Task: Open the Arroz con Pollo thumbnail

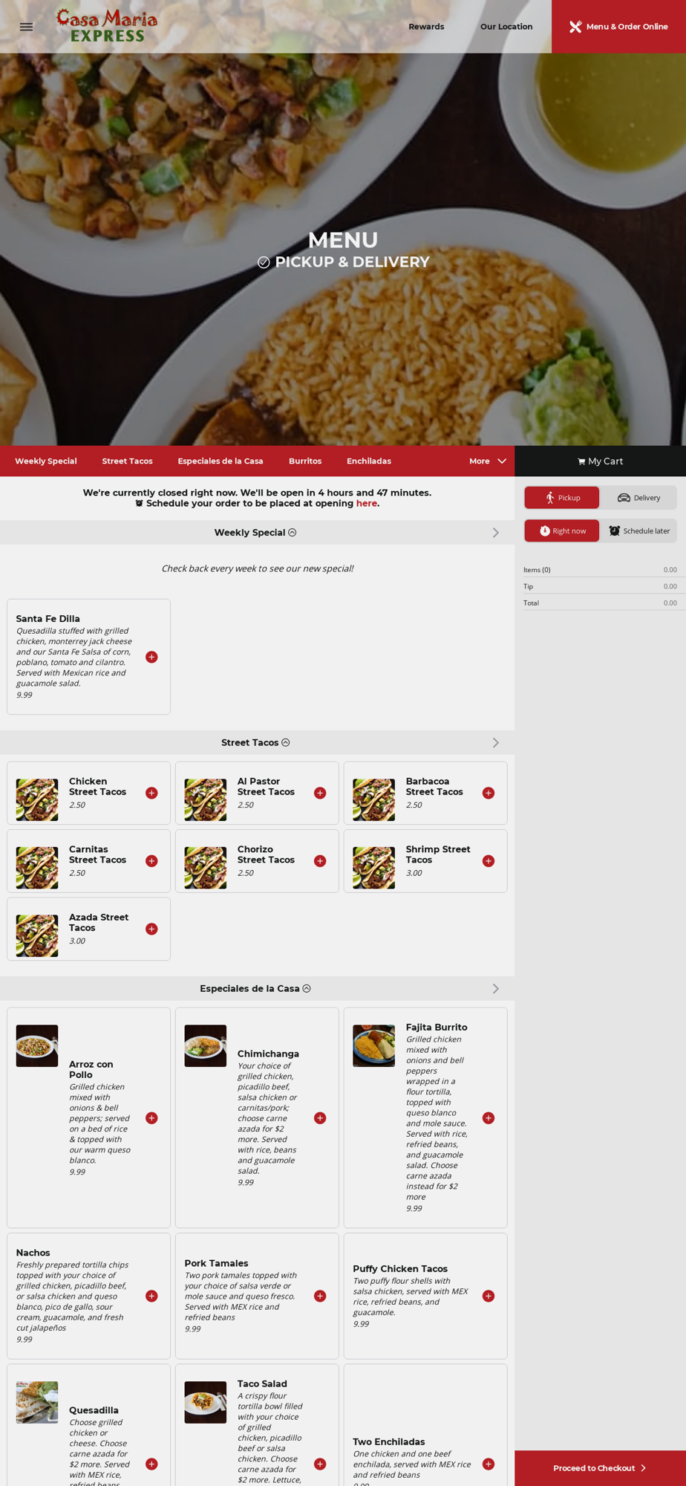Action: 37,1046
